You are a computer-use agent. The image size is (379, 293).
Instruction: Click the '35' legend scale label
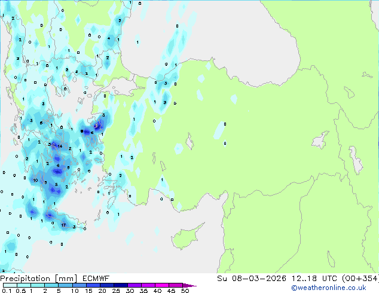pyautogui.click(x=143, y=291)
